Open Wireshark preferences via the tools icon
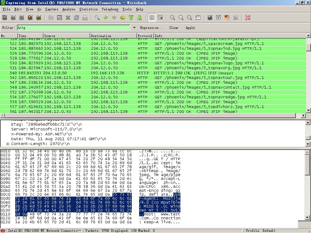This screenshot has width=311, height=233. click(236, 18)
